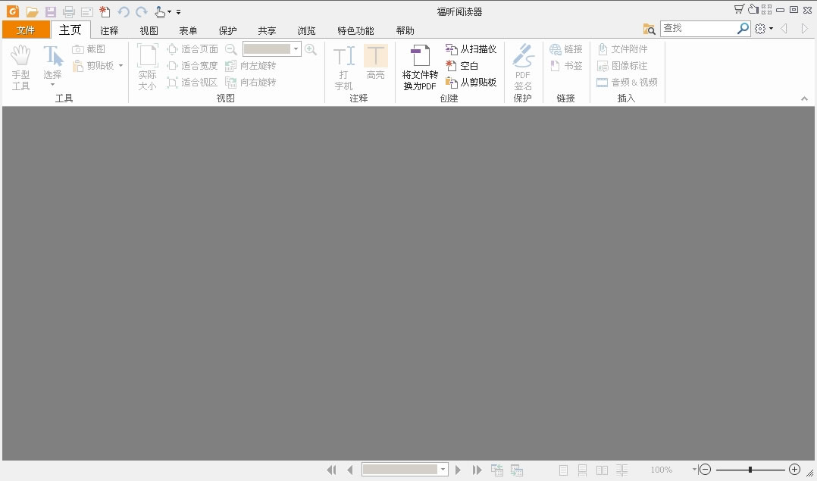Collapse the ribbon with the chevron
The width and height of the screenshot is (817, 481).
pos(804,99)
